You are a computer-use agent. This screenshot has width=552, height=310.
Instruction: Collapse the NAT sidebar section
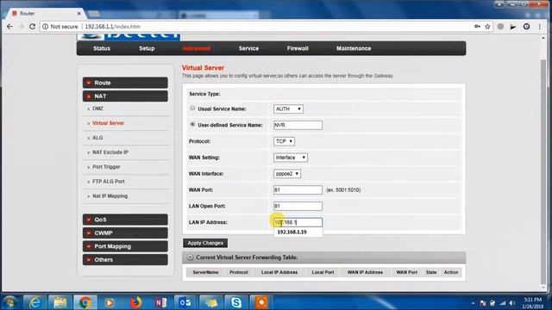[125, 96]
